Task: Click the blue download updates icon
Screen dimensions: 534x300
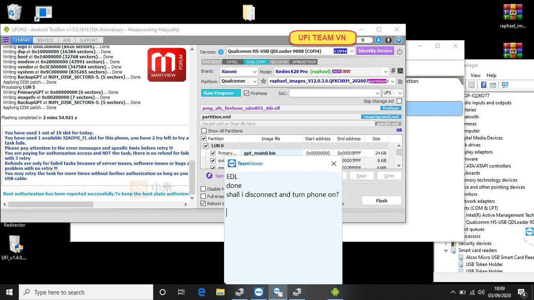Action: 378,40
